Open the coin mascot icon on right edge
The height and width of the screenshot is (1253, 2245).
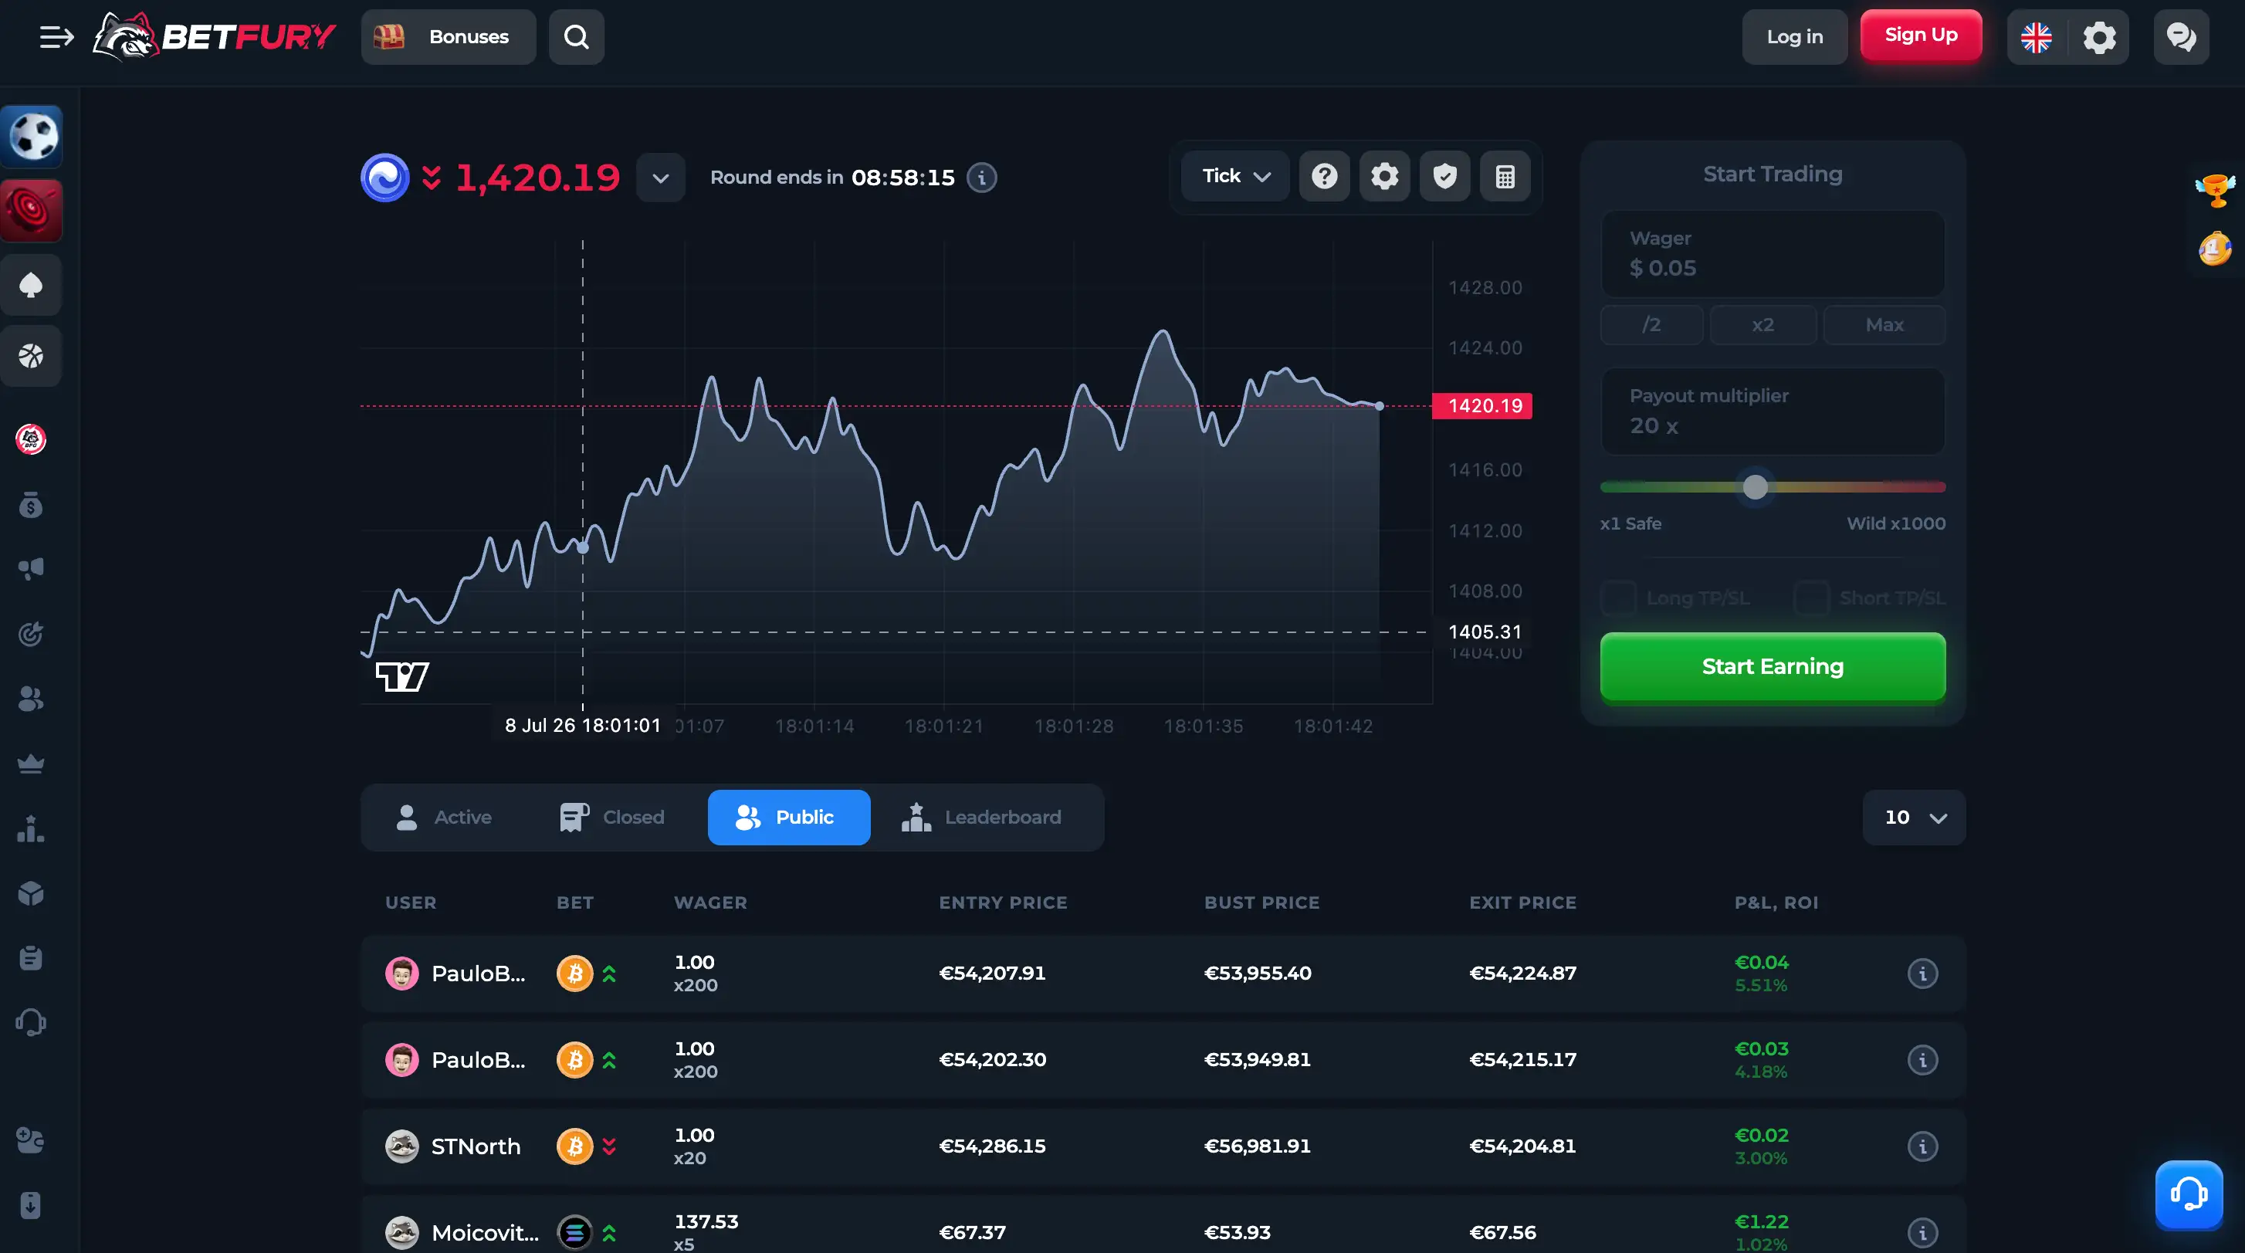click(2214, 249)
